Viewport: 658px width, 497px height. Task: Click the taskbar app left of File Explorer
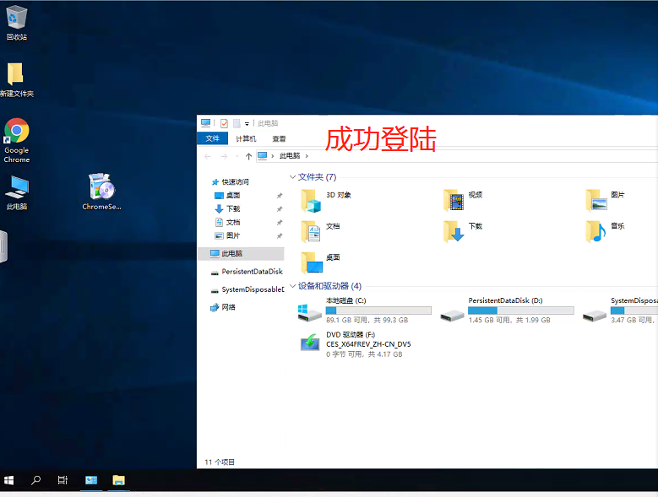pos(91,480)
